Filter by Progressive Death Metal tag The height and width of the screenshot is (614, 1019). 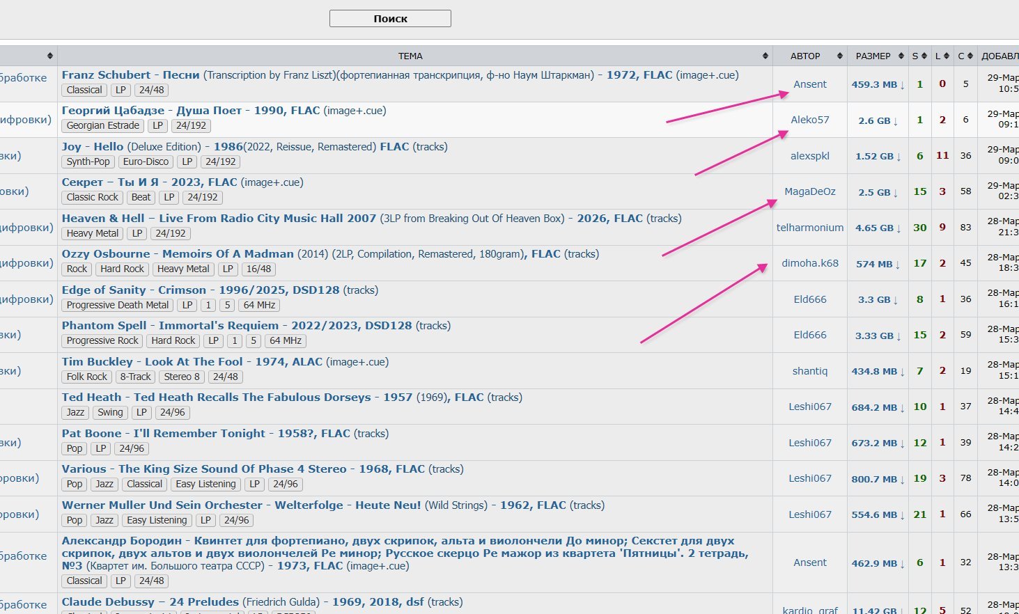118,305
